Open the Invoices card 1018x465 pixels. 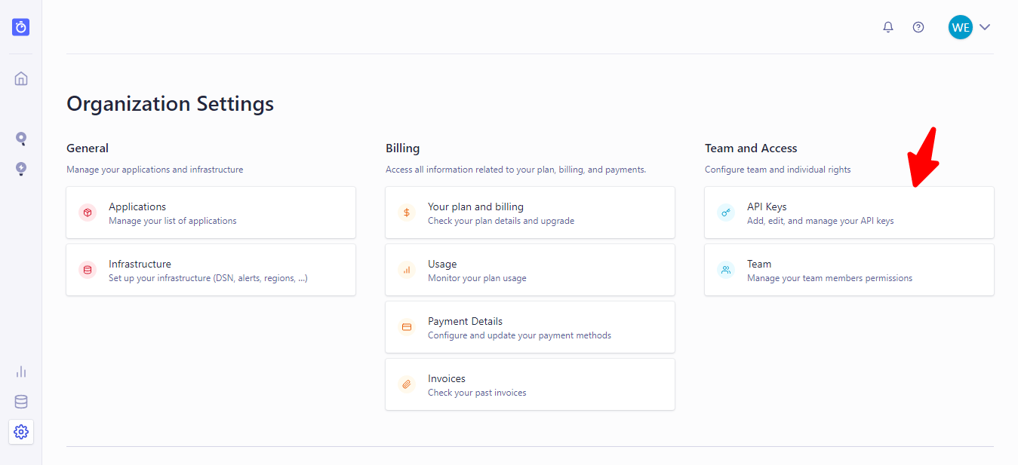click(530, 384)
